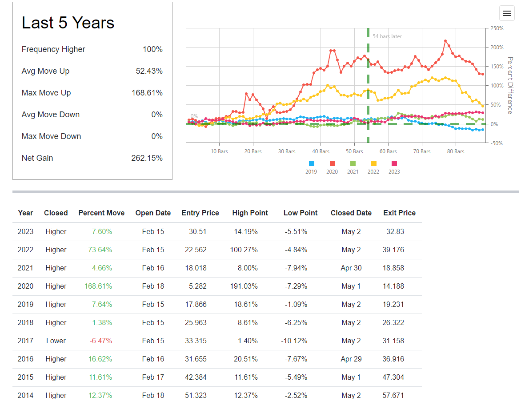Click the 2017 'Lower' closed cell
The height and width of the screenshot is (401, 525).
pos(56,341)
